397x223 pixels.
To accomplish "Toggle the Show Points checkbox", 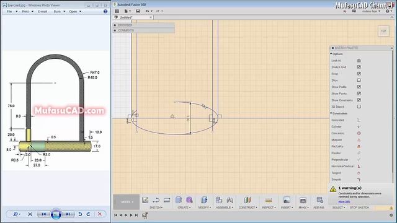I will click(x=359, y=94).
